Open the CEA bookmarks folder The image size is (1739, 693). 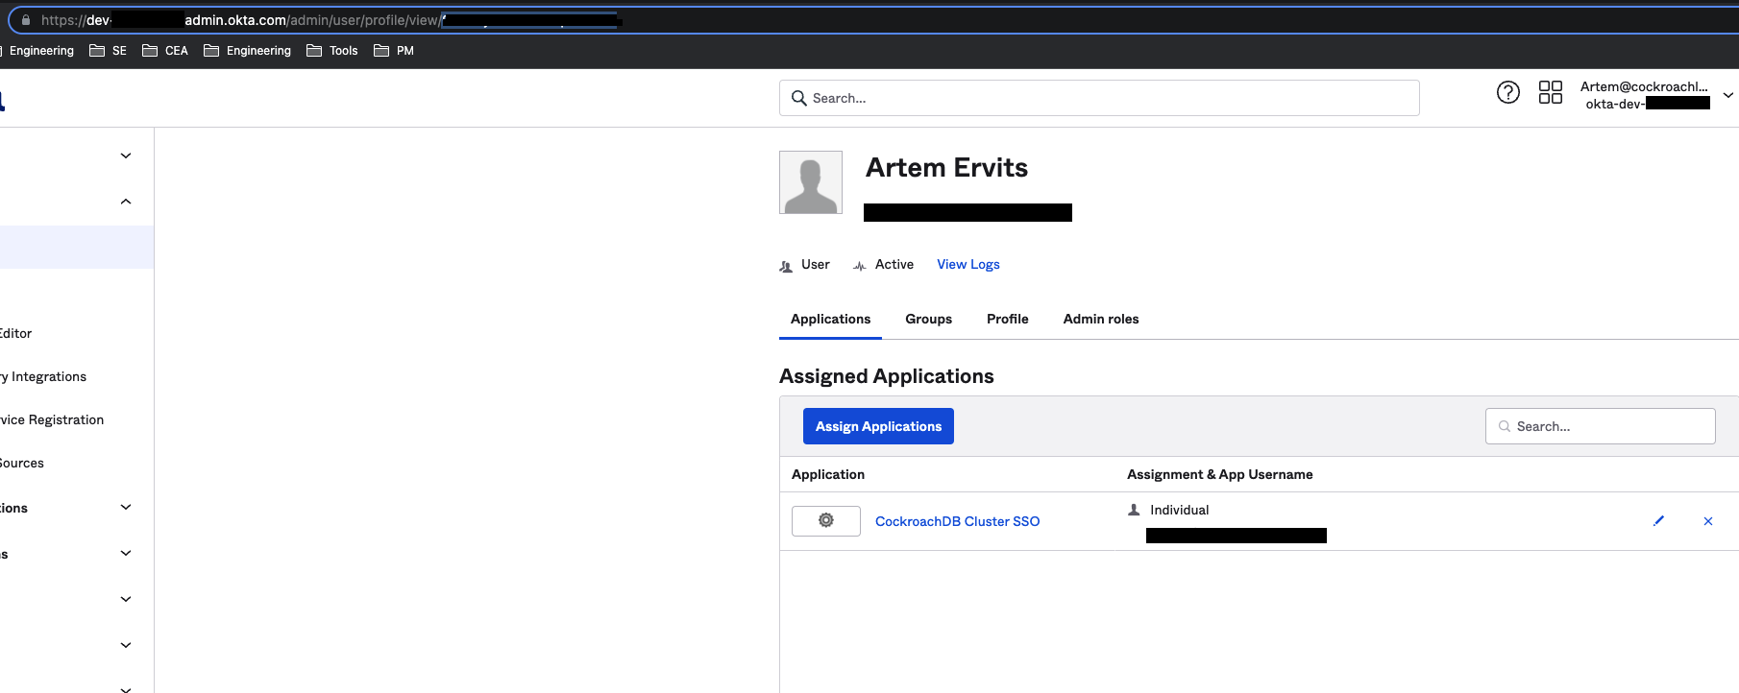pyautogui.click(x=165, y=51)
